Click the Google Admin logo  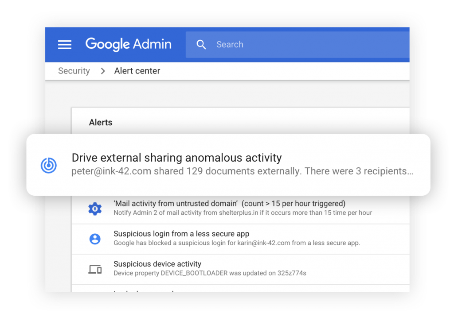click(128, 44)
